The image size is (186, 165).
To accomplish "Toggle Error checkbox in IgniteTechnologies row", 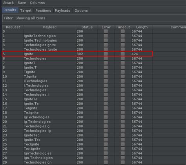I will coord(106,36).
